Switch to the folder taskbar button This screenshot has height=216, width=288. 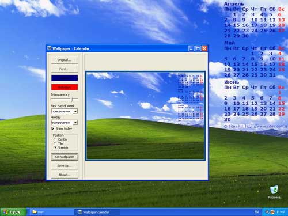(51, 212)
